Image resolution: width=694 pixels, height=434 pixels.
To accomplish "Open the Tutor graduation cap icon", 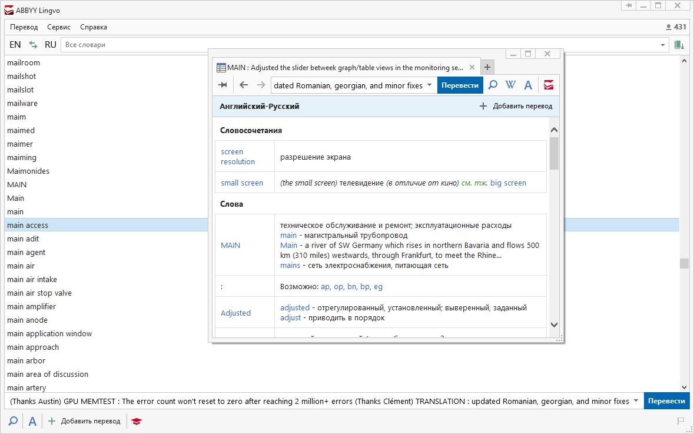I will tap(137, 421).
